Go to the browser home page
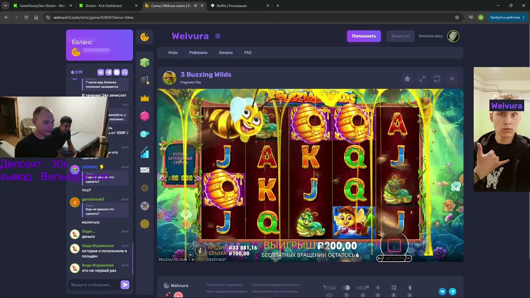This screenshot has width=530, height=298. pos(36,17)
